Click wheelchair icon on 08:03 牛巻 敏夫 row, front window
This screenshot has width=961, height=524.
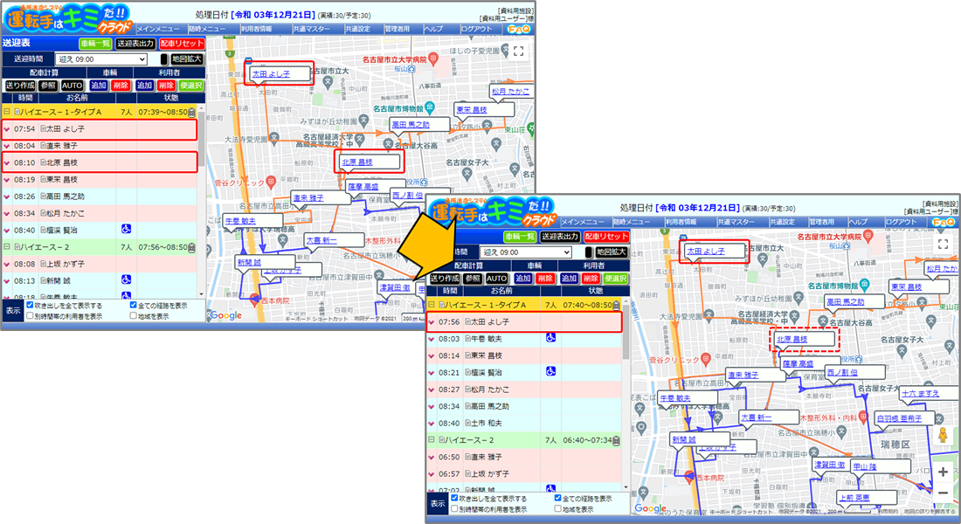(x=550, y=338)
